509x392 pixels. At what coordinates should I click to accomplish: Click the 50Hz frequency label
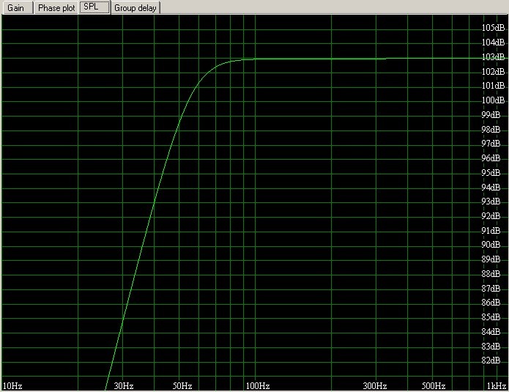click(x=182, y=386)
